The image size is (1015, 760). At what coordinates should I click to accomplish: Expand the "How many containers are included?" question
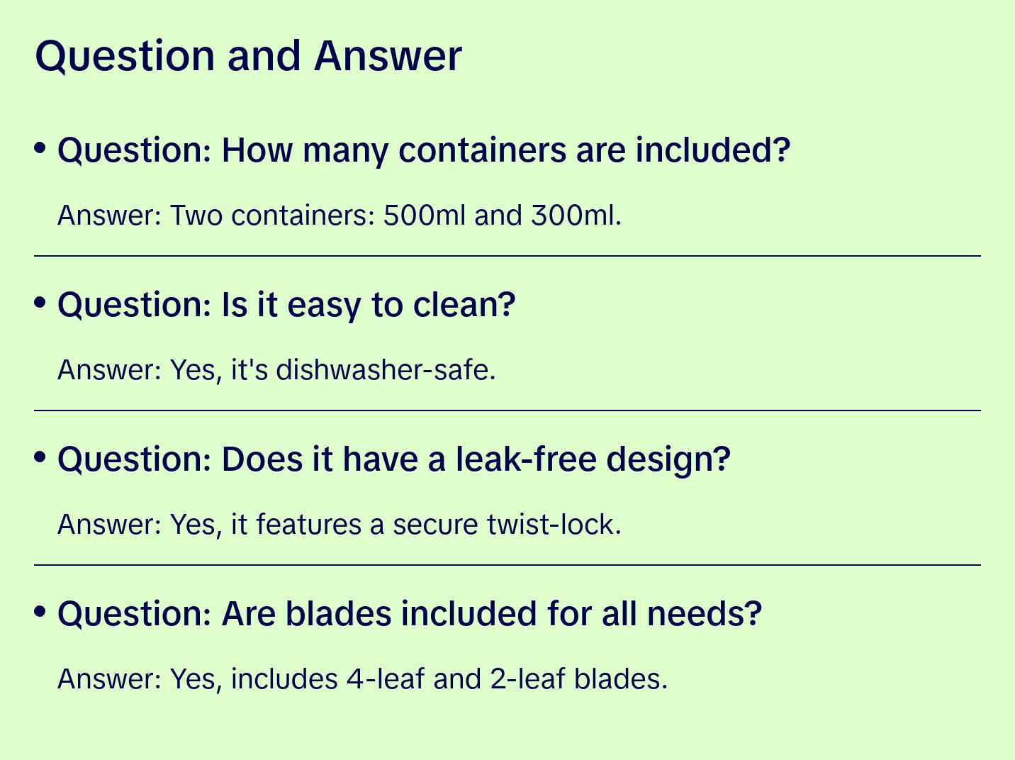tap(423, 150)
